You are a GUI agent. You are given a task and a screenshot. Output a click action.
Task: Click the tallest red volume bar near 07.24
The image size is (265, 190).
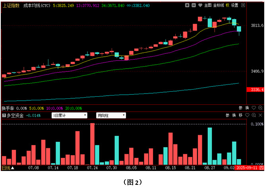tap(92, 144)
